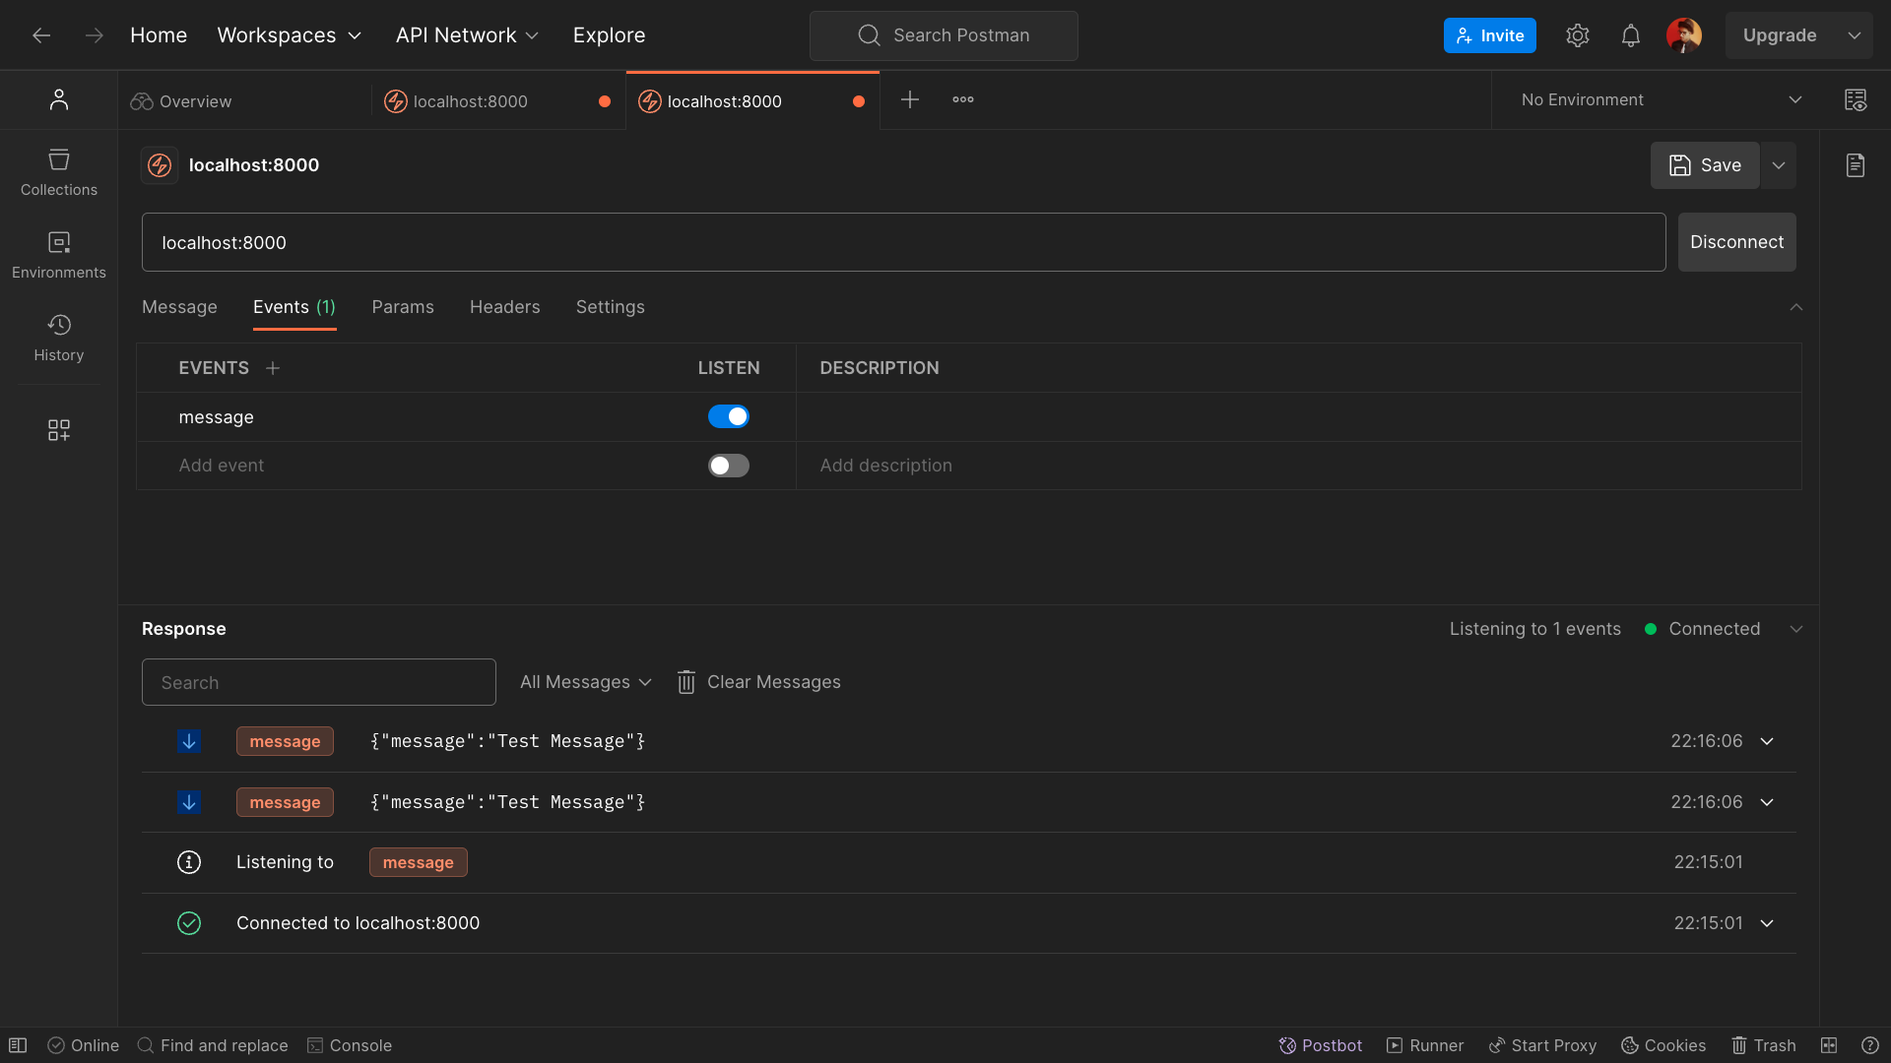Open History in the sidebar

click(59, 338)
